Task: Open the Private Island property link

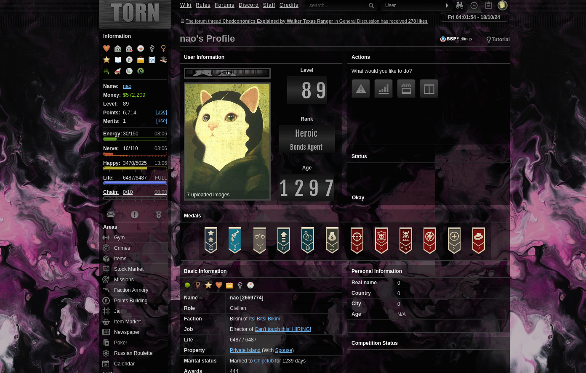Action: 245,350
